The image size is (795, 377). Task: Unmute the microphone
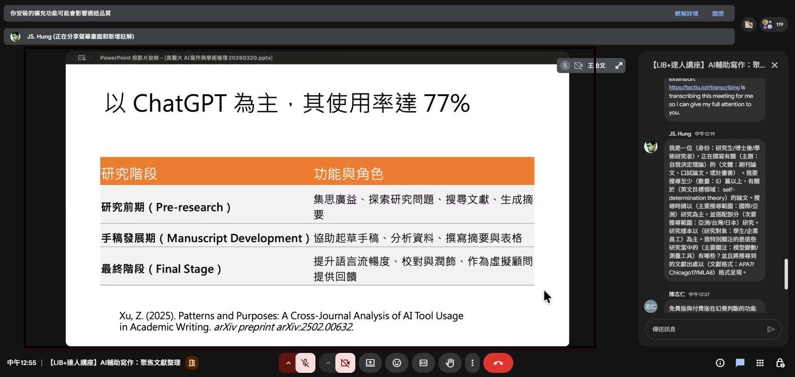tap(305, 363)
